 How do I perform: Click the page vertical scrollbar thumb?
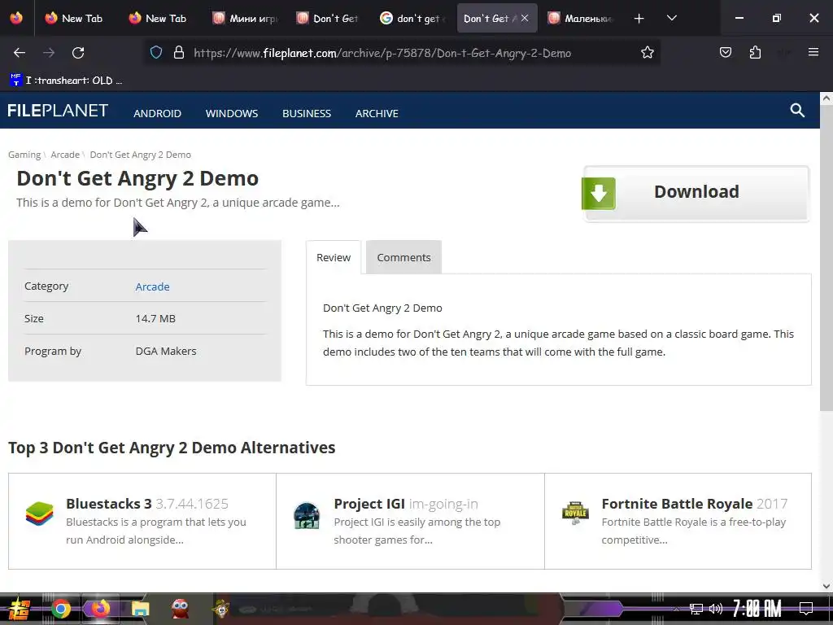coord(826,258)
